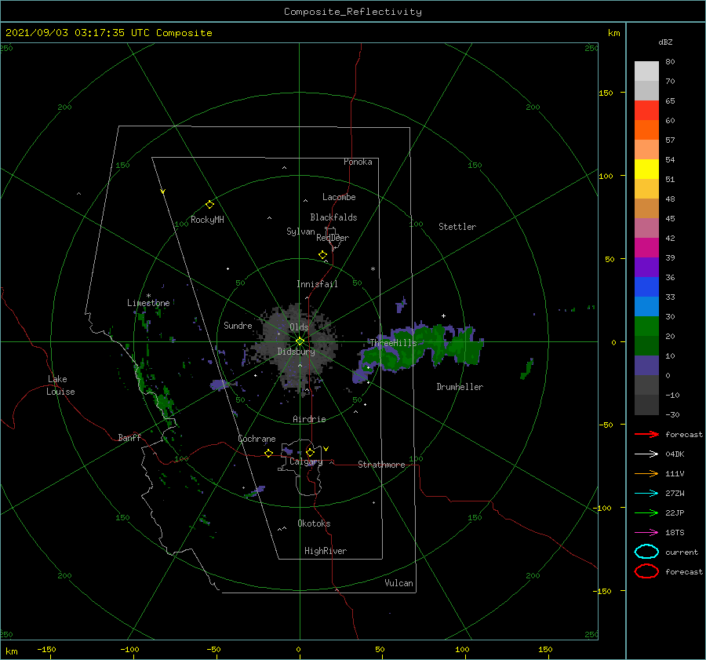Click the green 22JP arrow icon

(646, 512)
